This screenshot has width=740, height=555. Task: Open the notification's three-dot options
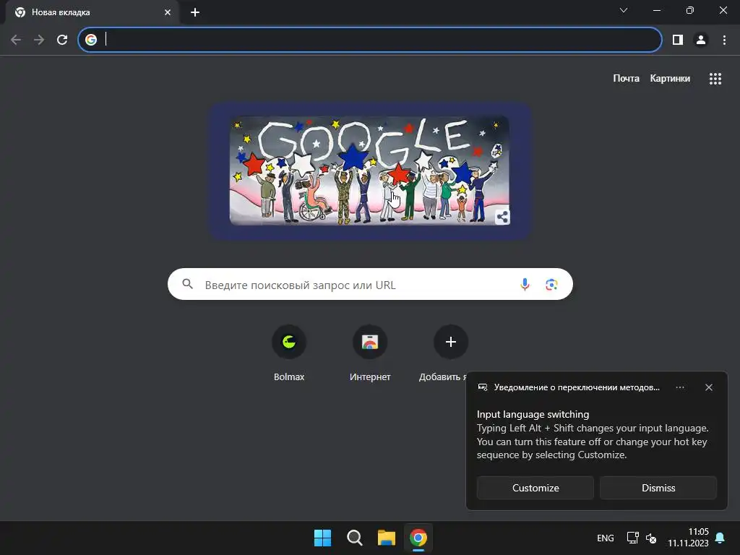[679, 387]
